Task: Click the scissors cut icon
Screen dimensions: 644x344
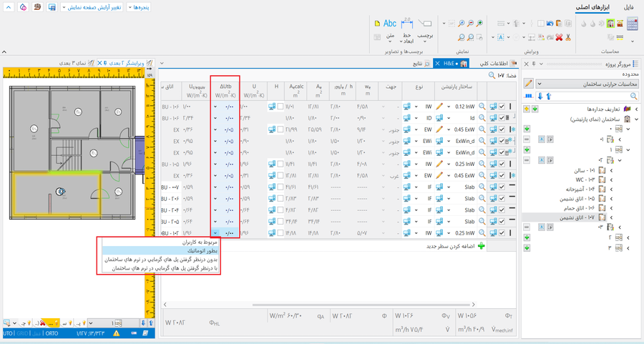Action: (x=567, y=36)
